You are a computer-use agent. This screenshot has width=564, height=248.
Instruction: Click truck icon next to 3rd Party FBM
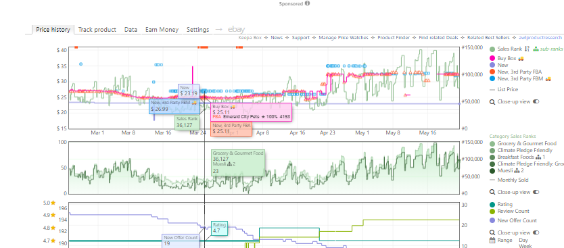point(548,78)
